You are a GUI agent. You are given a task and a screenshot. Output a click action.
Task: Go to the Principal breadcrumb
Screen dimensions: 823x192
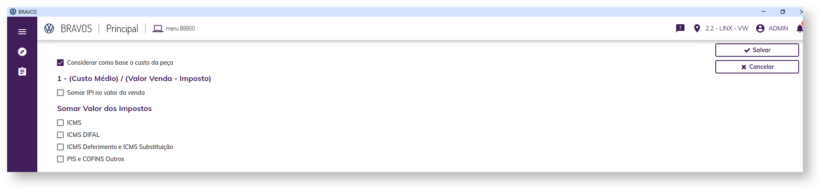(x=122, y=28)
